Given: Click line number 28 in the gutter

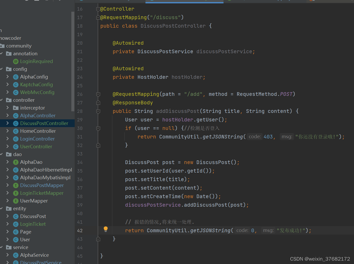Looking at the screenshot, I should pyautogui.click(x=80, y=111).
